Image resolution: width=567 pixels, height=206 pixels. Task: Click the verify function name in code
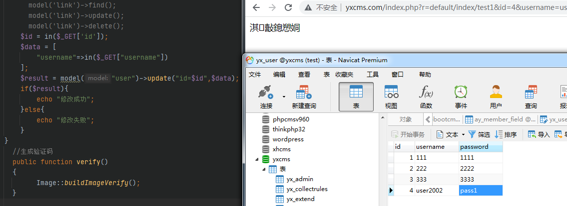point(89,162)
